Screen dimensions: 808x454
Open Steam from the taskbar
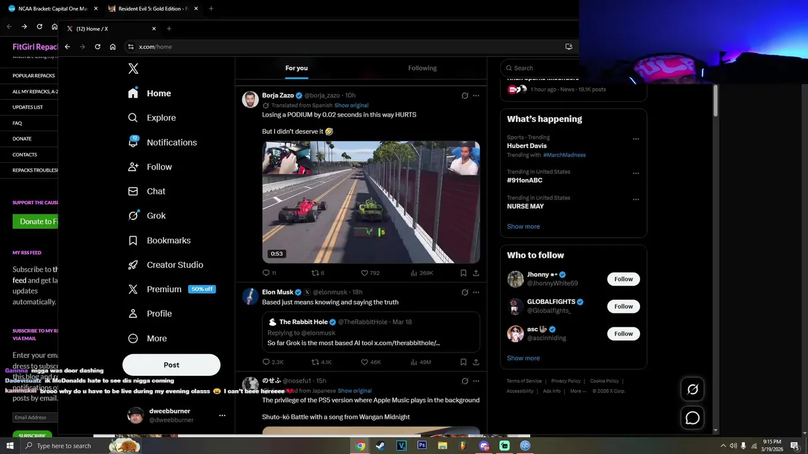(x=380, y=445)
